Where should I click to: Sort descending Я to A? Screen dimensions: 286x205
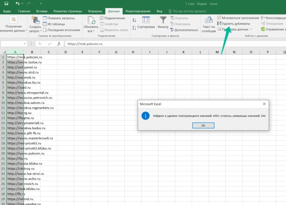tap(134, 28)
